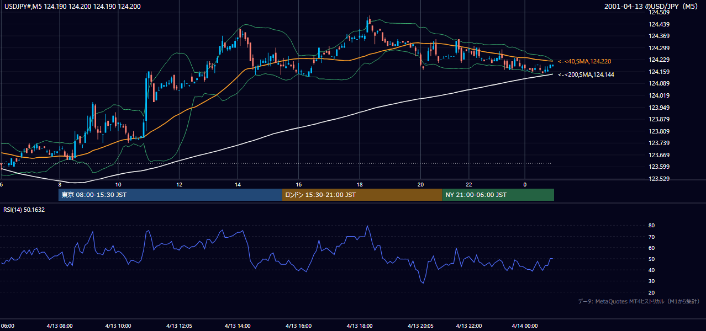The width and height of the screenshot is (706, 331).
Task: Click the RSI 40 level label
Action: click(x=651, y=270)
